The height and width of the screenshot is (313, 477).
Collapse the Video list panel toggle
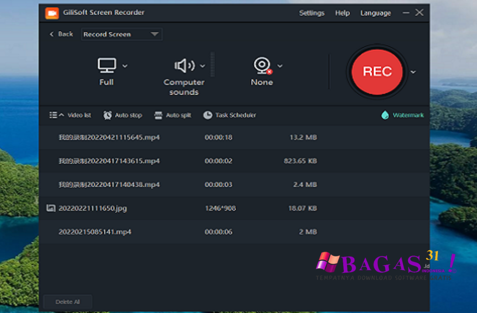(70, 115)
